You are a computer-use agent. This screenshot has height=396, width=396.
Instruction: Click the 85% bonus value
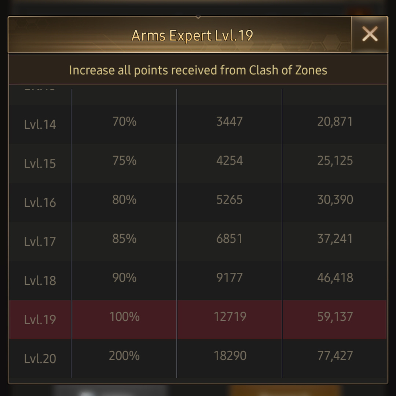click(x=124, y=239)
